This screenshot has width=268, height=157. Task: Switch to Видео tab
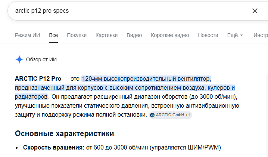click(x=134, y=35)
